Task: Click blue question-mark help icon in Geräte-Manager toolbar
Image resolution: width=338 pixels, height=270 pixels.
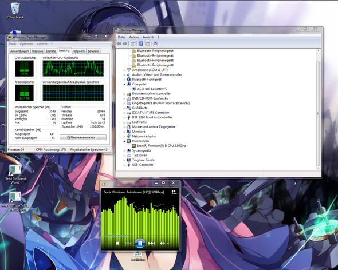Action: pos(141,43)
